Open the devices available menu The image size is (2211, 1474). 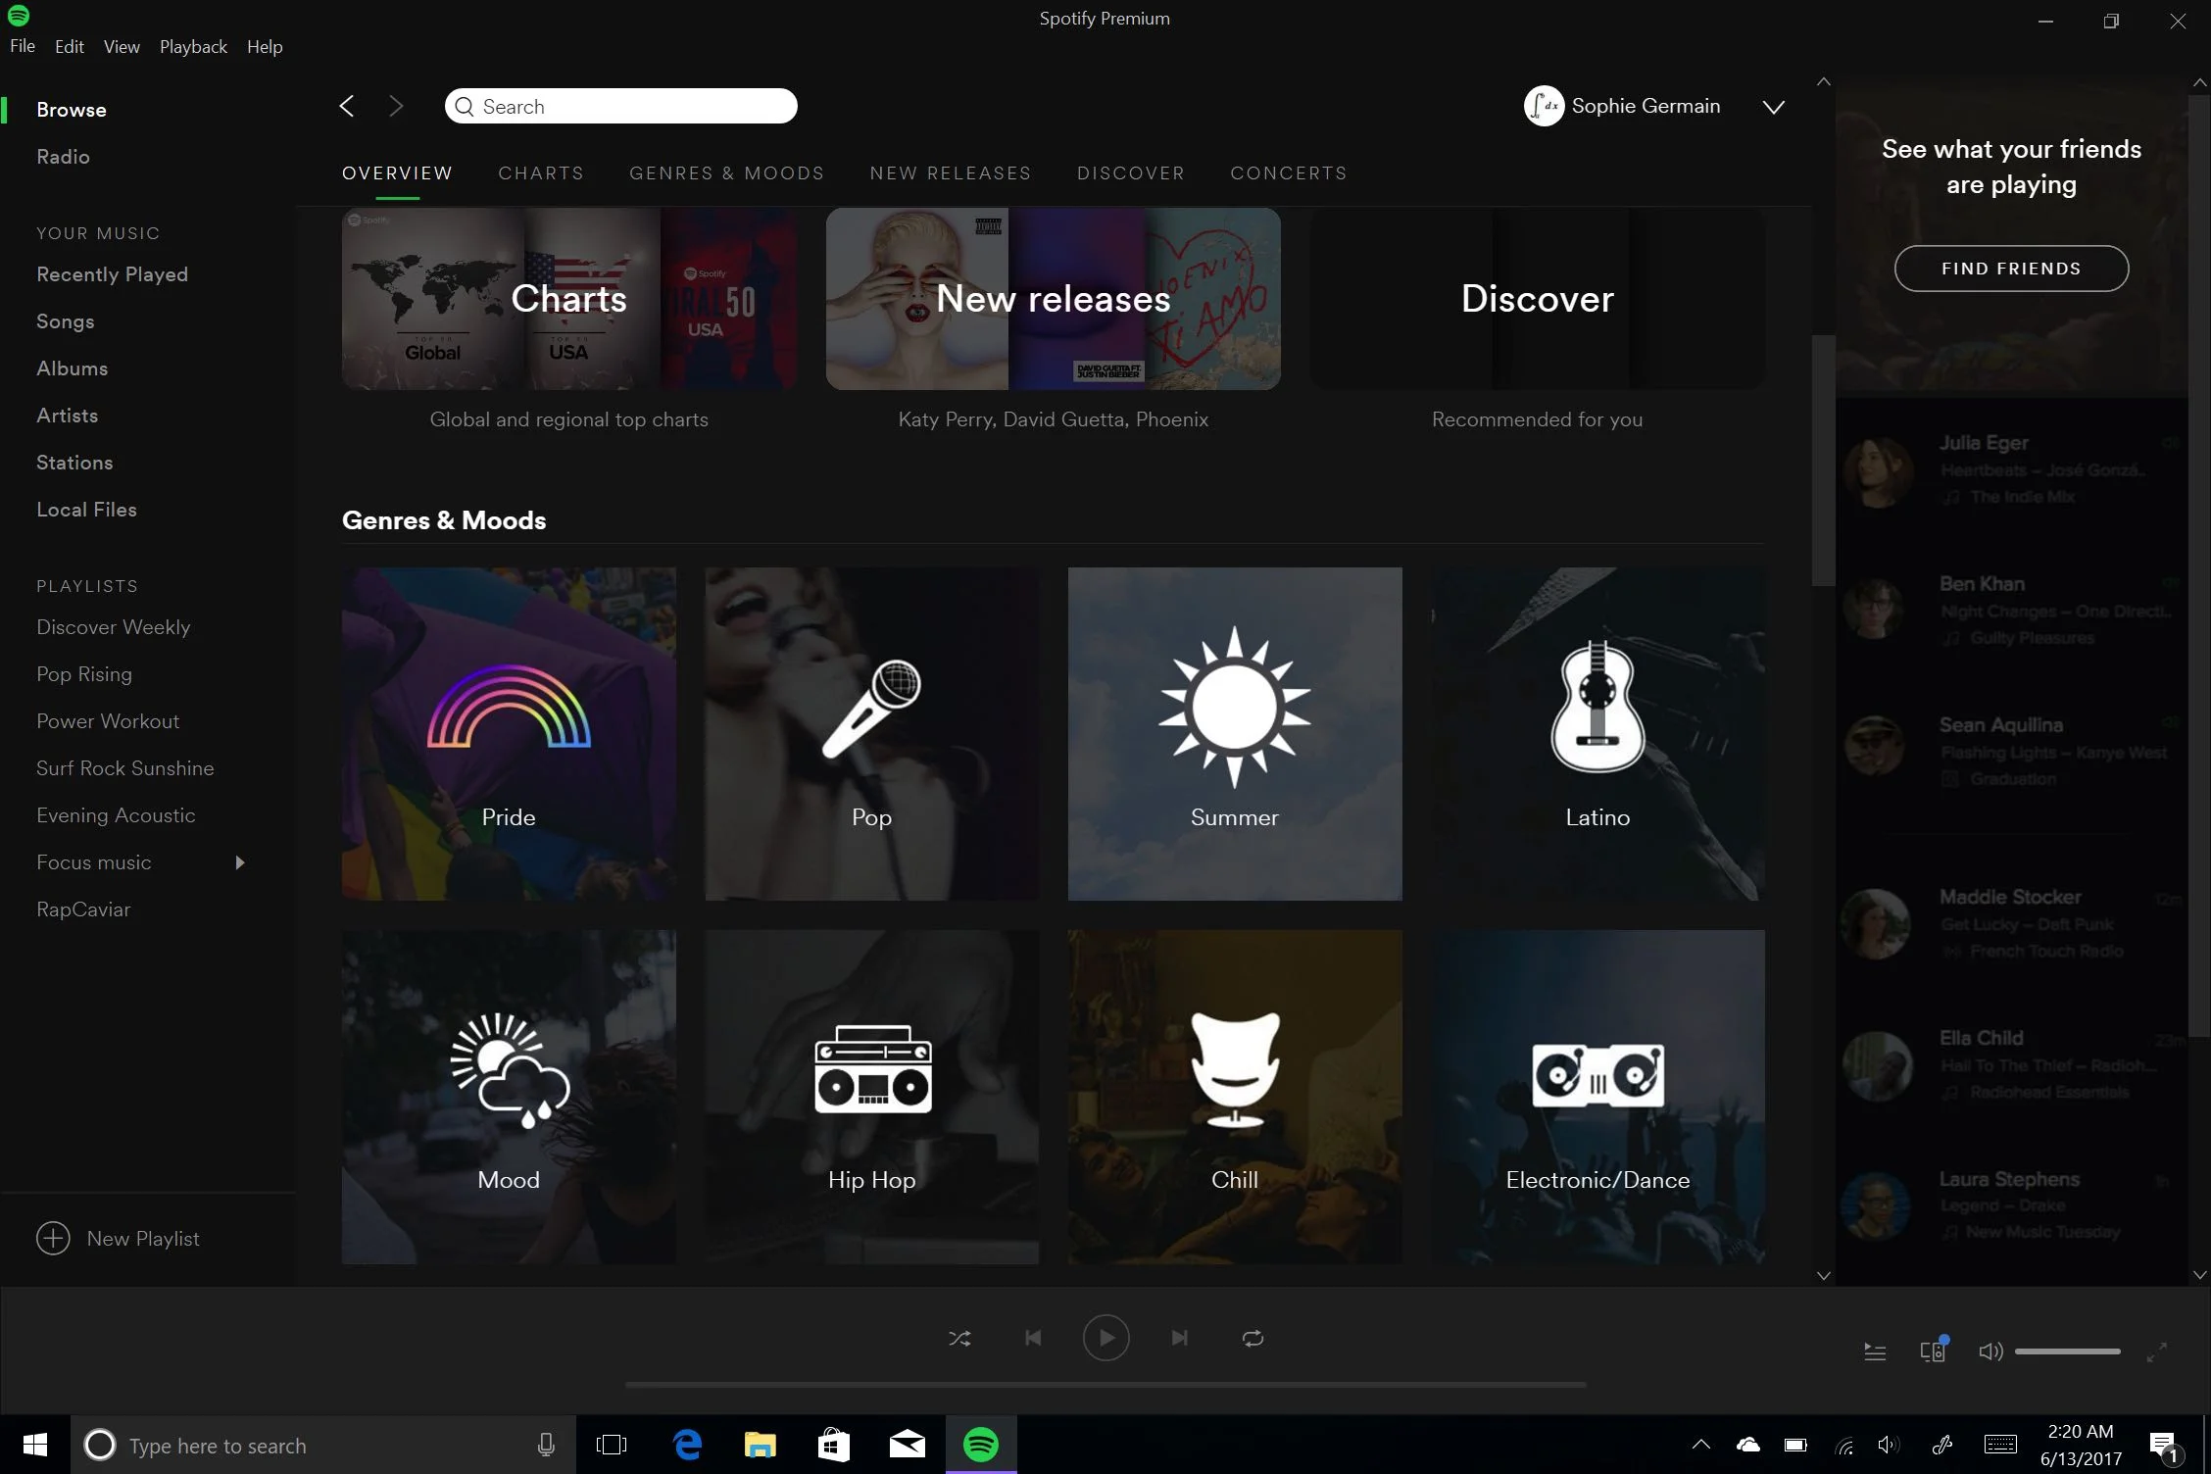pyautogui.click(x=1934, y=1351)
